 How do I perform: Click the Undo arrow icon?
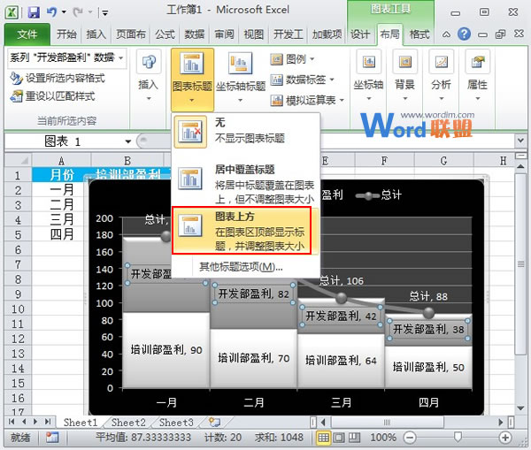click(52, 12)
